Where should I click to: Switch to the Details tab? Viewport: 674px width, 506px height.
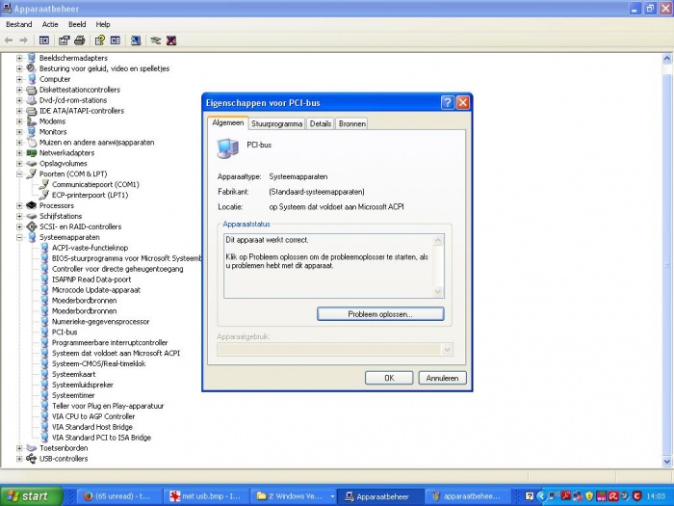click(x=321, y=124)
